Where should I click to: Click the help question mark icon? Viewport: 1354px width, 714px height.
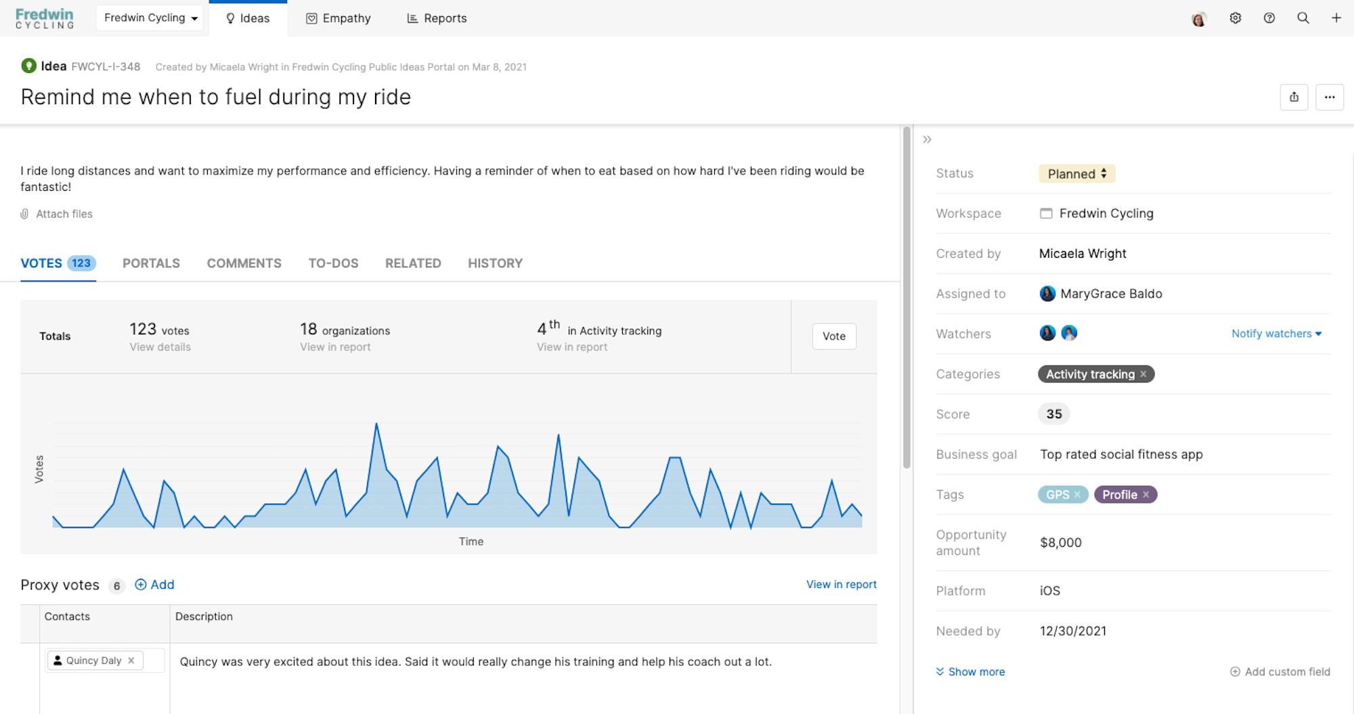(x=1269, y=18)
